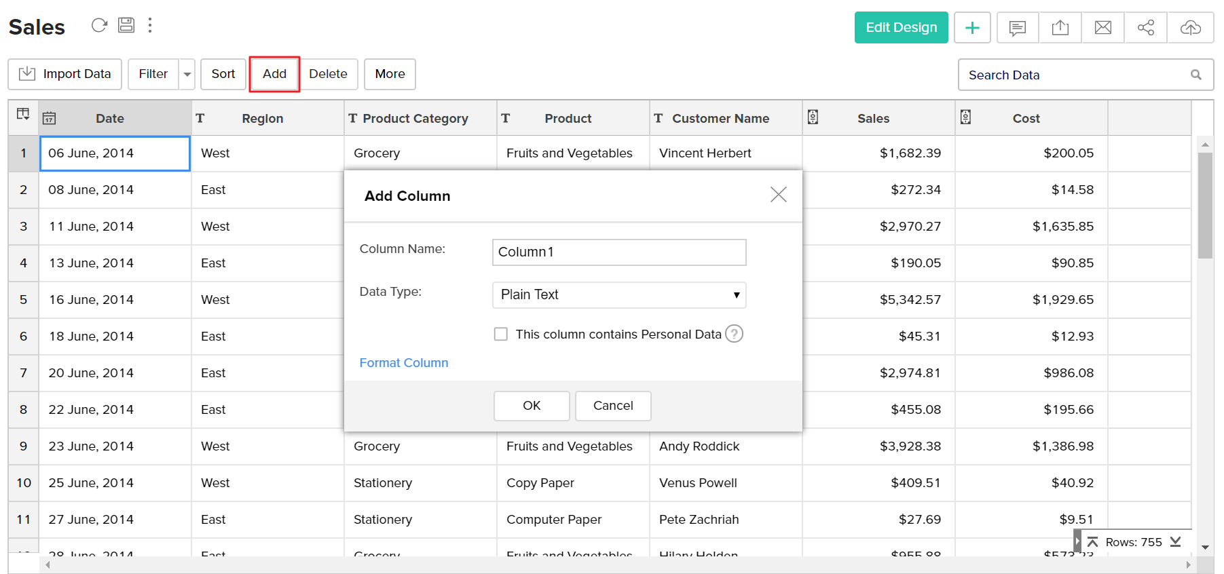Open the Data Type dropdown
Screen dimensions: 1224x574
point(618,295)
